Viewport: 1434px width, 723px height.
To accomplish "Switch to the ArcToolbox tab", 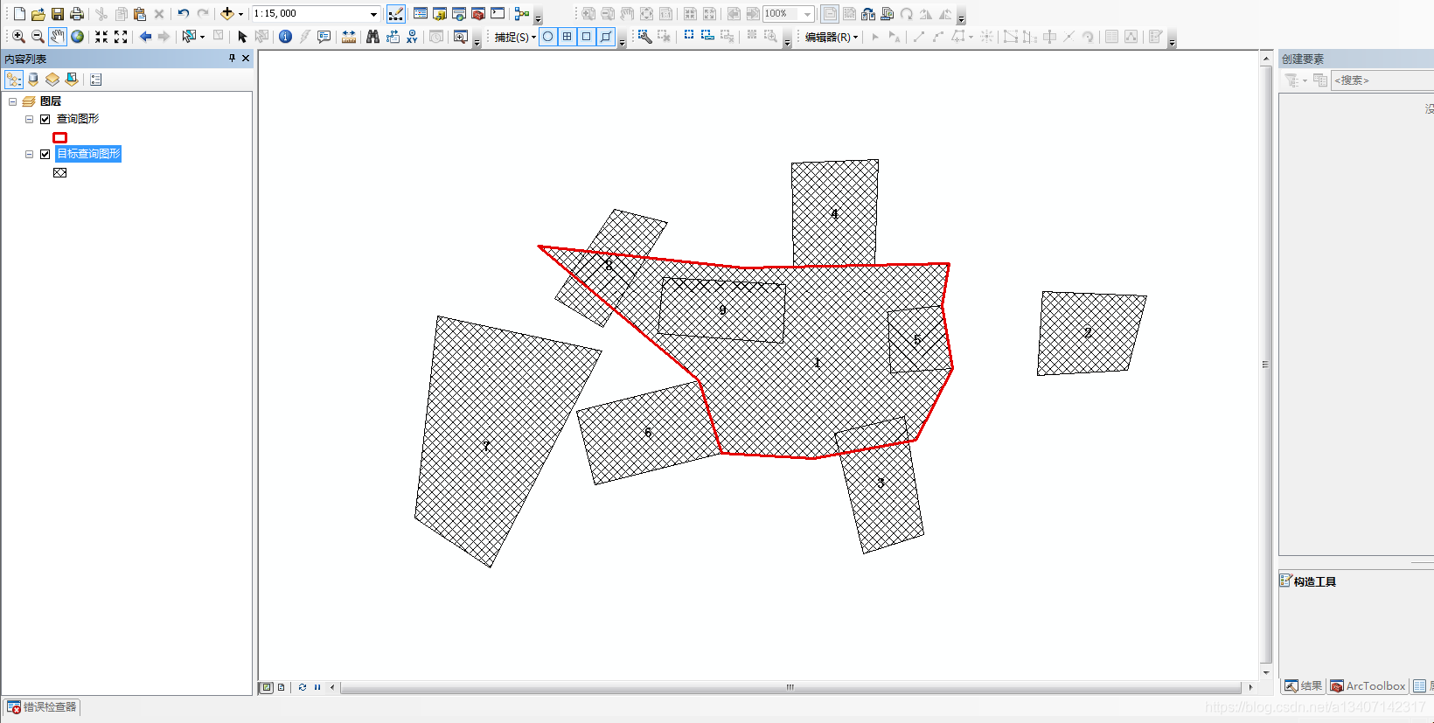I will 1368,686.
